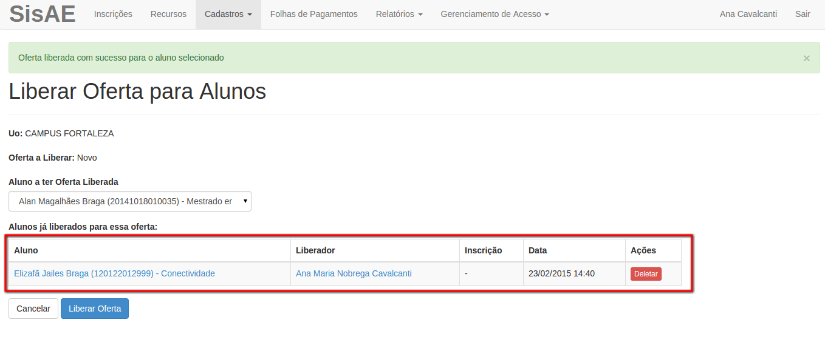Click the red Deletar button

coord(646,274)
